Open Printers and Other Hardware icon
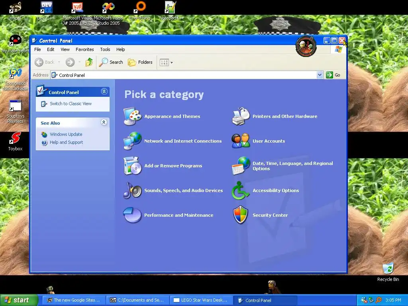 (241, 116)
